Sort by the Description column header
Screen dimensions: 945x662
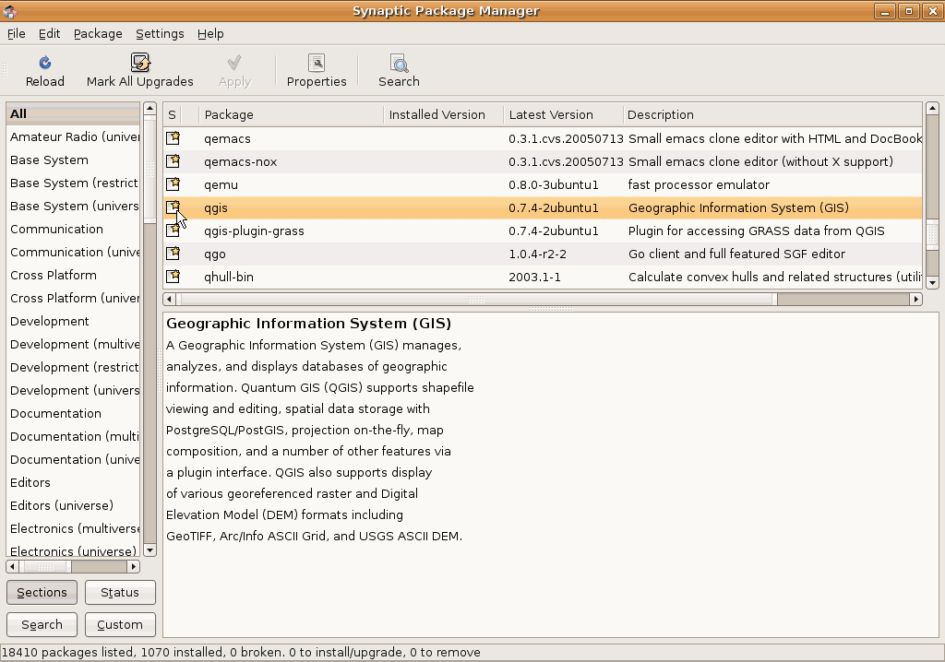[x=772, y=114]
